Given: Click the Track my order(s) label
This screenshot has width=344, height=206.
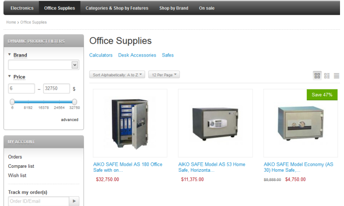Looking at the screenshot, I should [28, 192].
